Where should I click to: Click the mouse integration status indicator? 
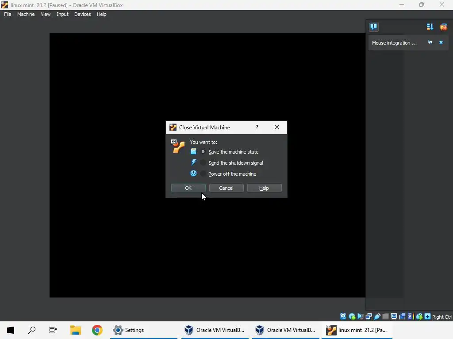tap(419, 316)
